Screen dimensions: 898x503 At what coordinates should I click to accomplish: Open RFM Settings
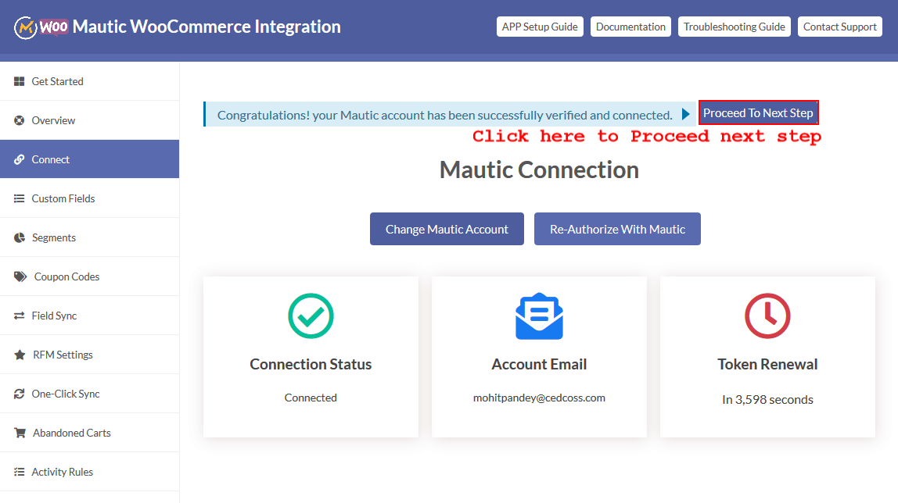pos(89,355)
